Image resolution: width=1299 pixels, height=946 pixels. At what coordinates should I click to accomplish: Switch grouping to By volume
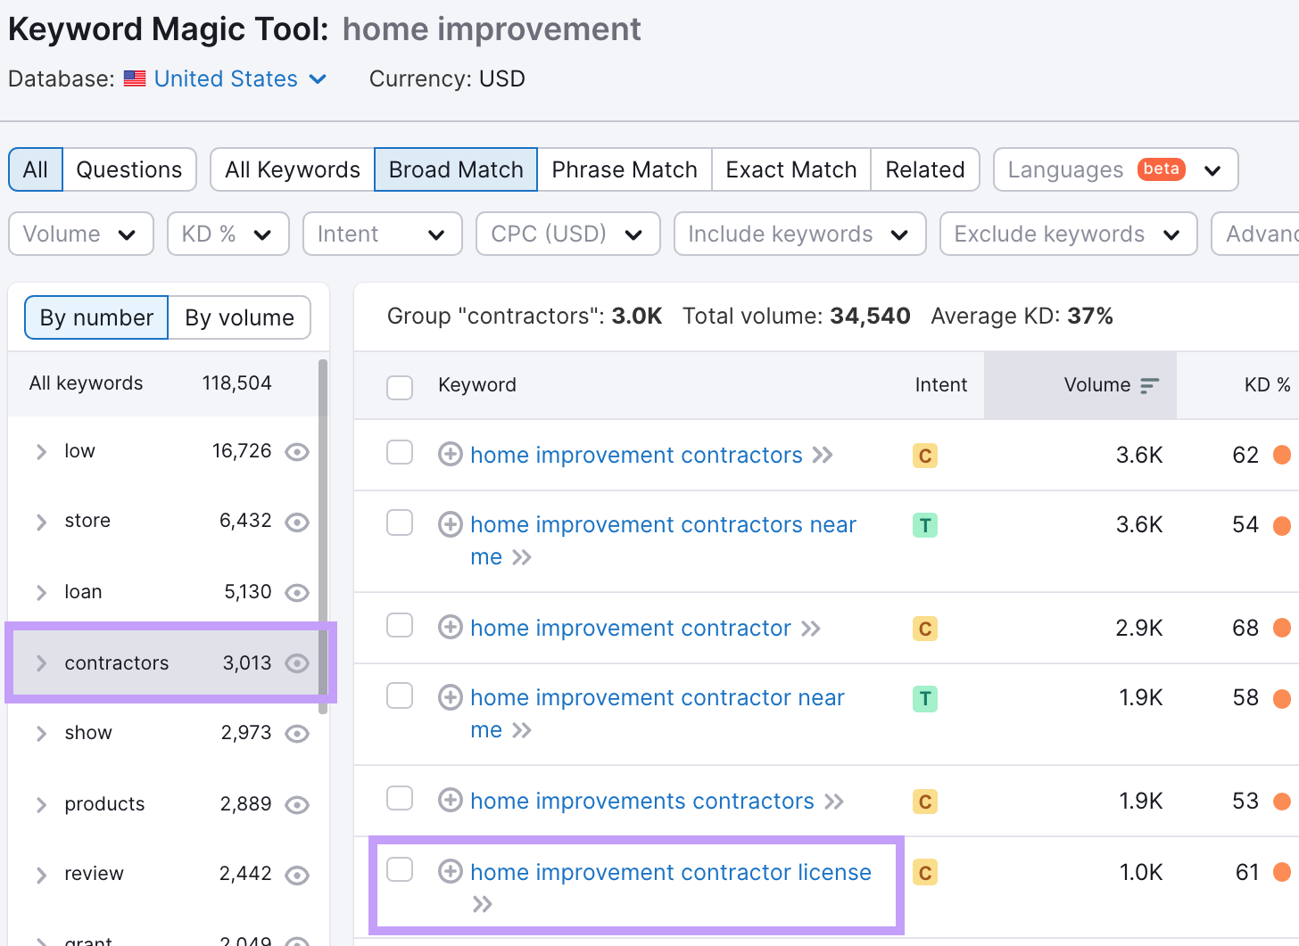click(239, 317)
